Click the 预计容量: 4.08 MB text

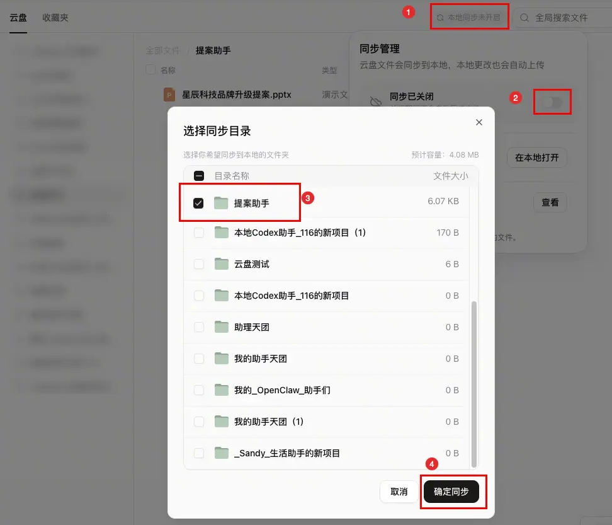coord(445,154)
